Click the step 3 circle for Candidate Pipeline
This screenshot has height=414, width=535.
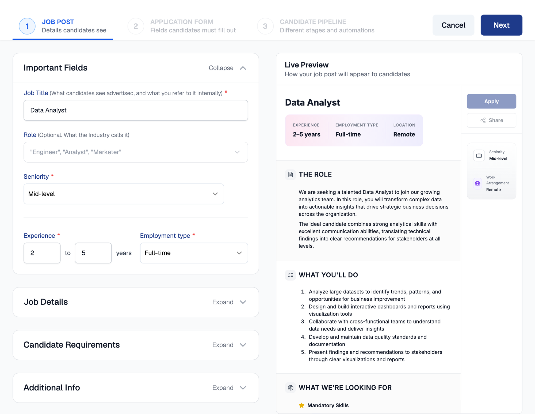coord(265,26)
